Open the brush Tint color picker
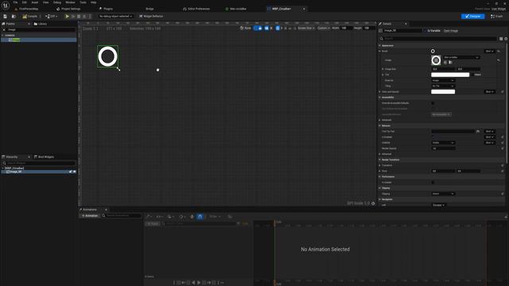509x286 pixels. point(450,75)
